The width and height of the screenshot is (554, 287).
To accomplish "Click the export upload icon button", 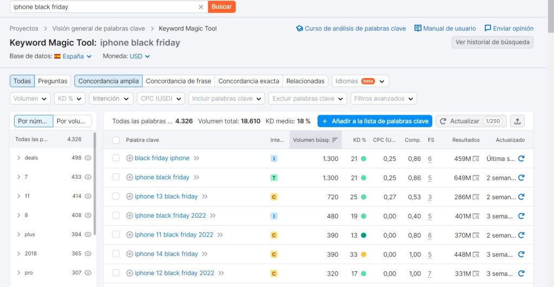I will [x=517, y=121].
